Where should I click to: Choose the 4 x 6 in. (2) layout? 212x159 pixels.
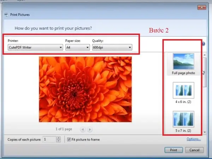click(x=183, y=90)
